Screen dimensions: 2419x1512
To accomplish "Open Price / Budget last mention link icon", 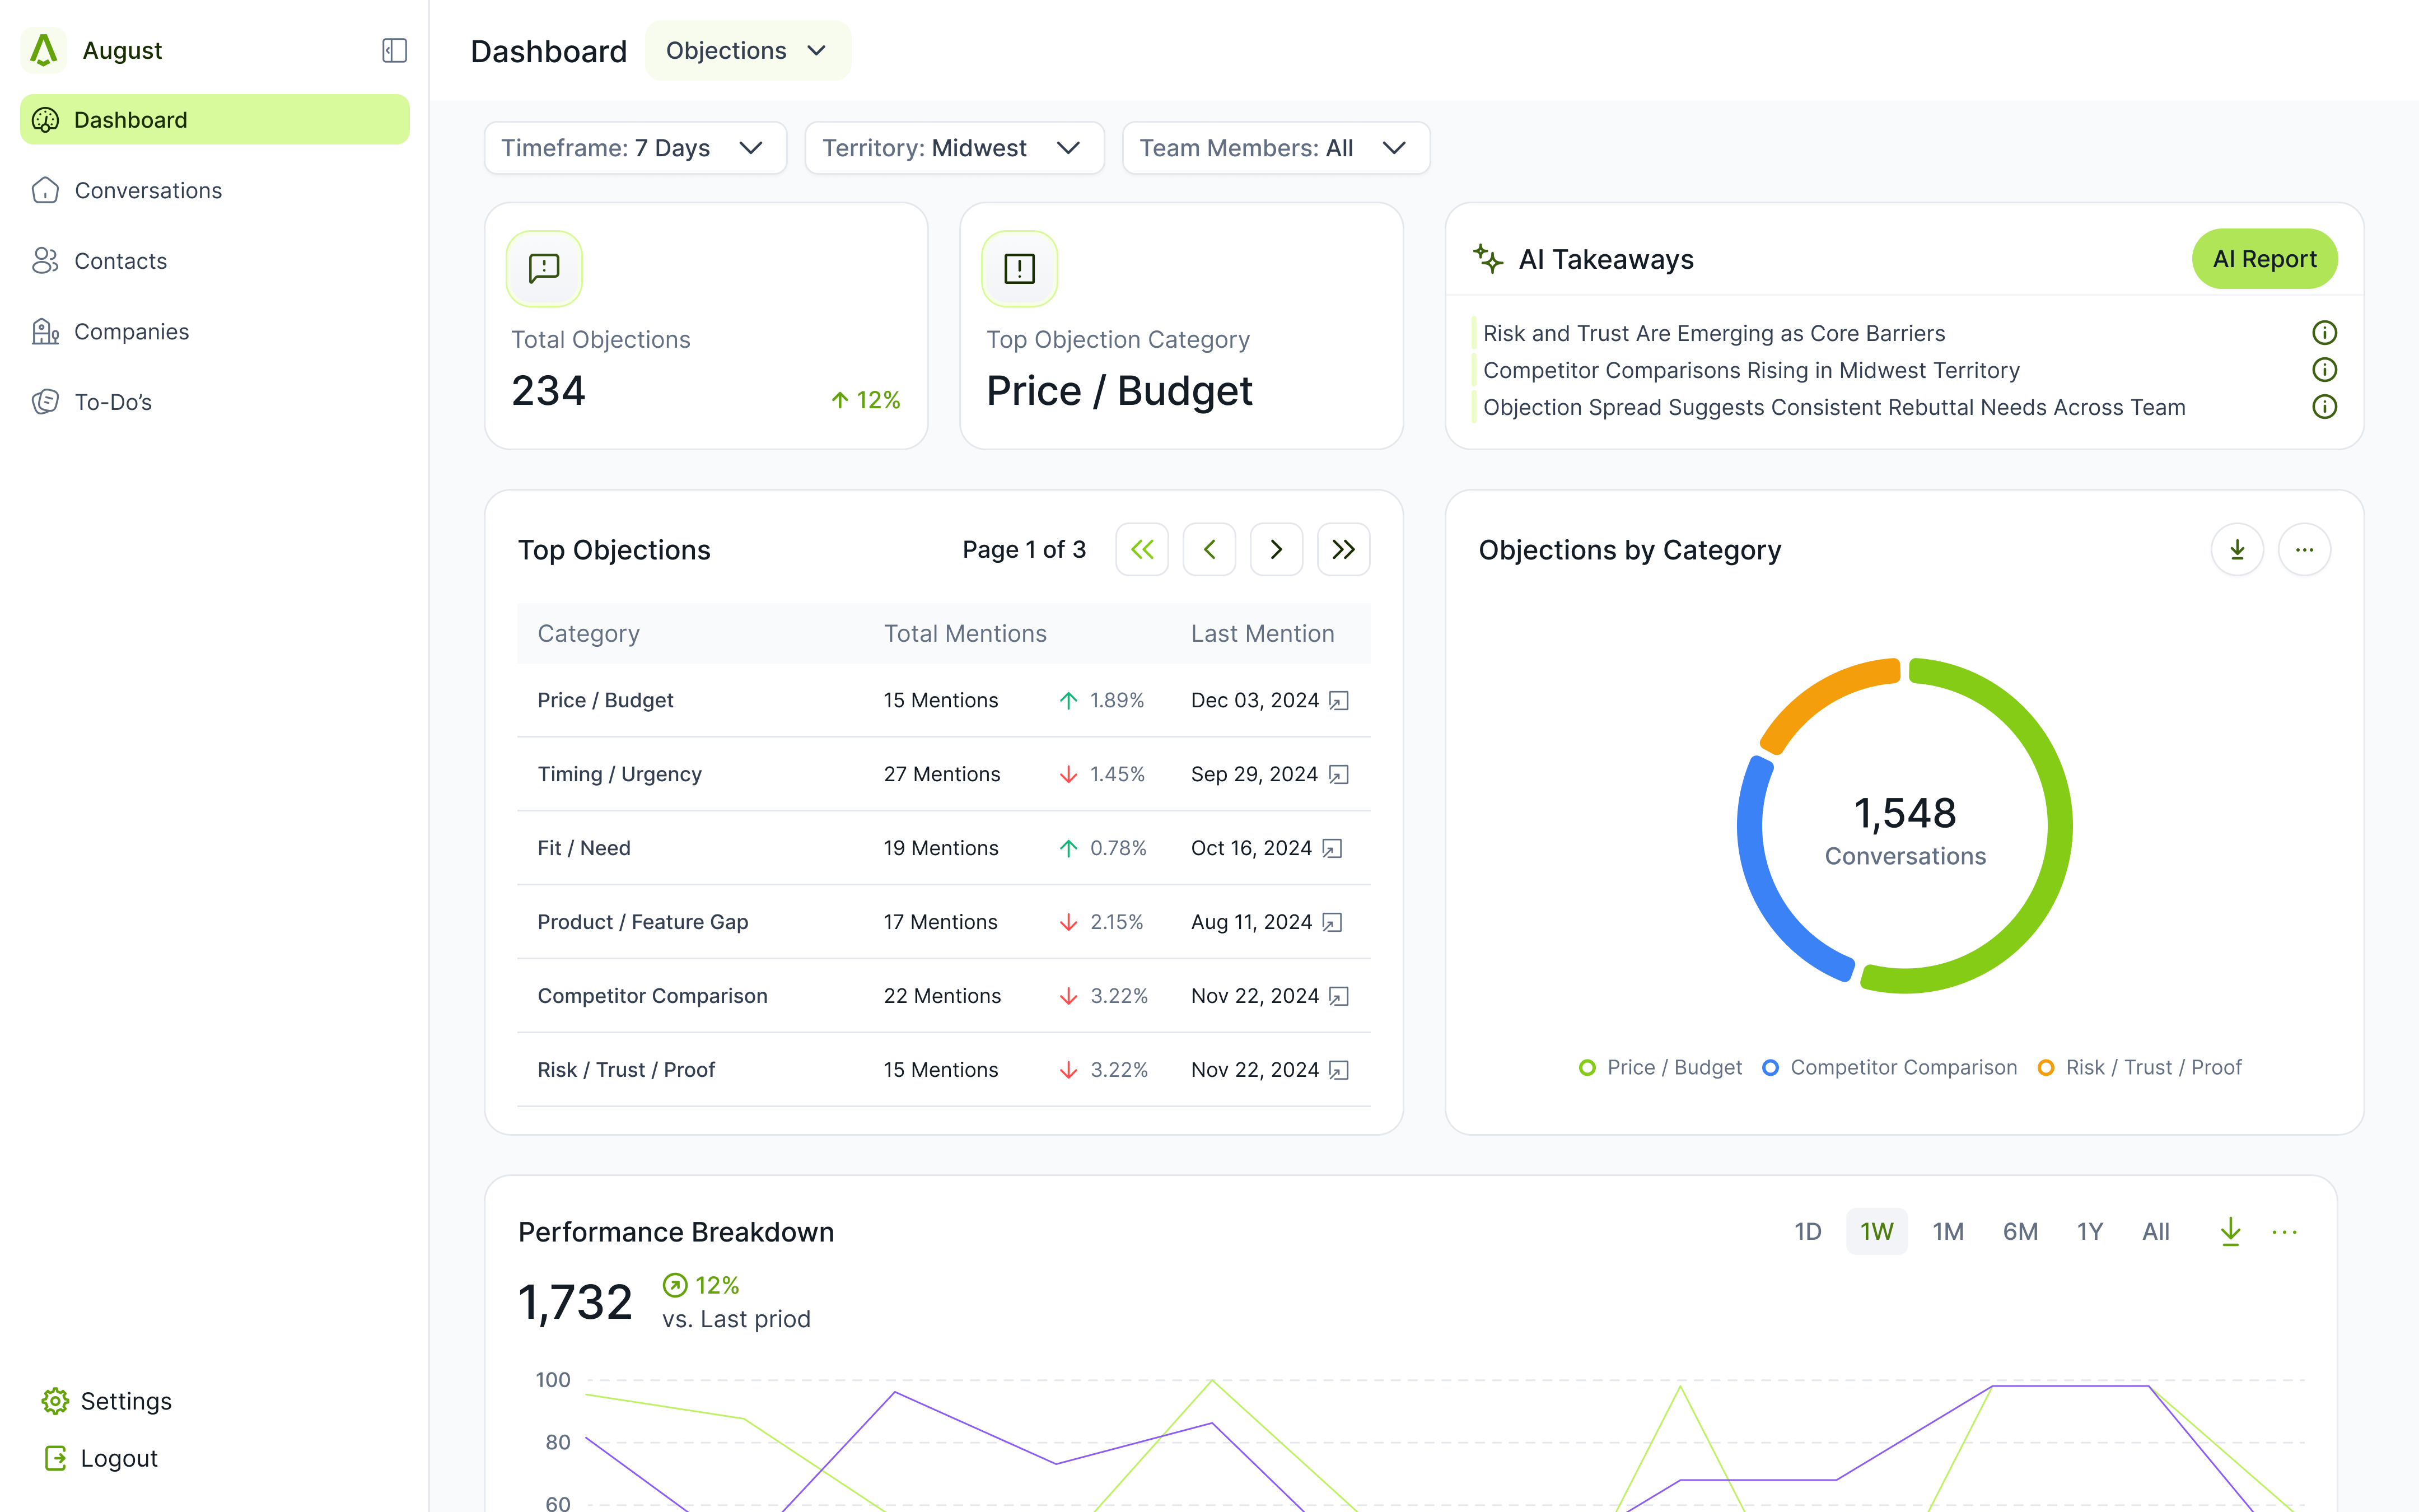I will click(1339, 701).
